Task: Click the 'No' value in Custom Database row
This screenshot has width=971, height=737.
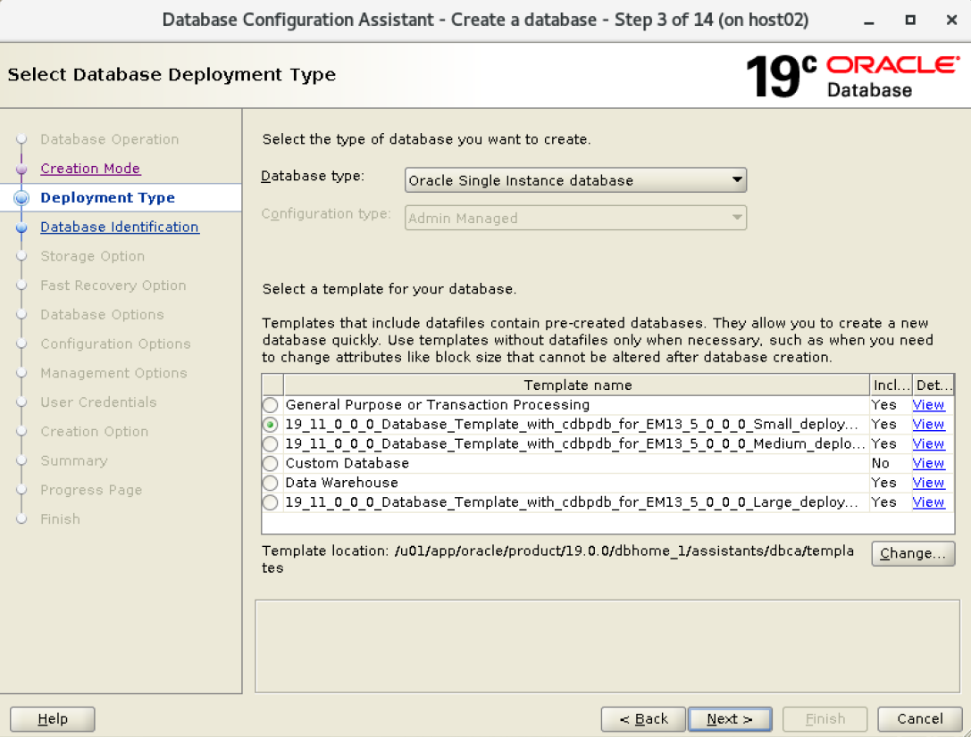Action: 880,463
